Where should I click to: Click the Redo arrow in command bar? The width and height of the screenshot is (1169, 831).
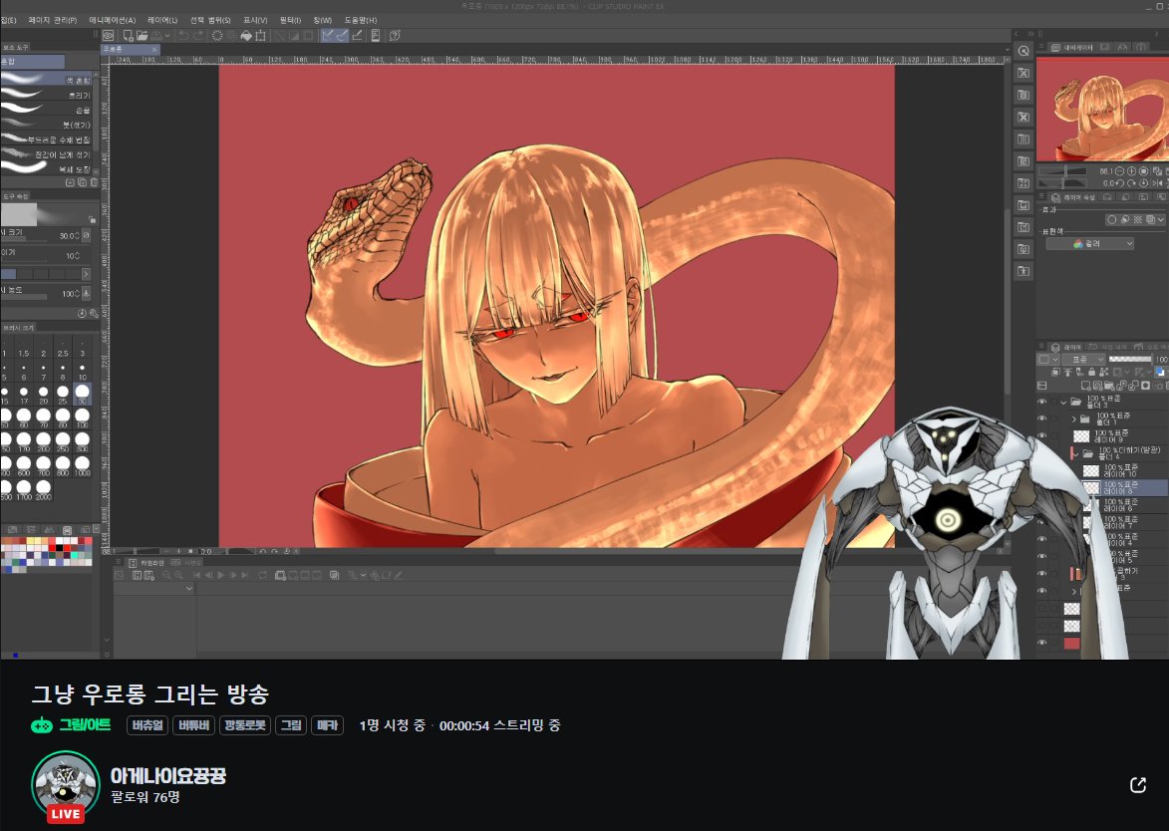(198, 35)
